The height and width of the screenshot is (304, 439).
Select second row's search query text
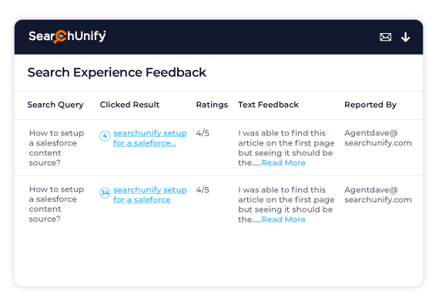56,204
